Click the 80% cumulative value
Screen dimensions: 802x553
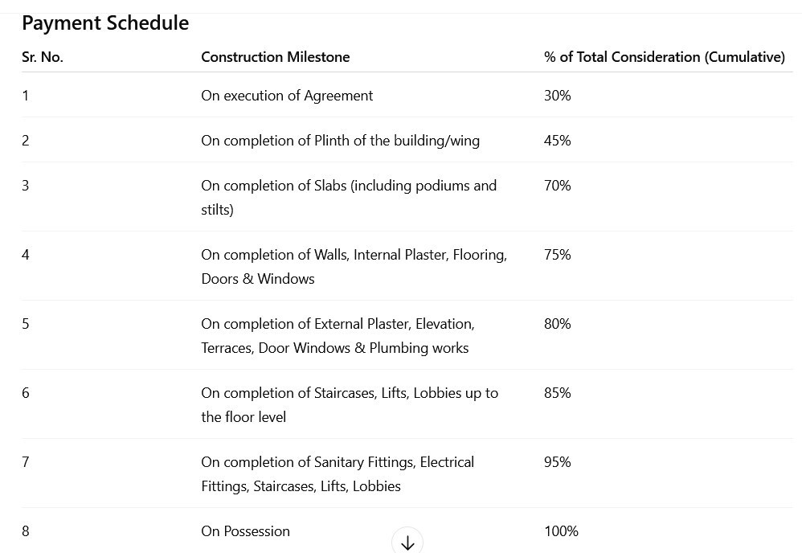coord(557,324)
